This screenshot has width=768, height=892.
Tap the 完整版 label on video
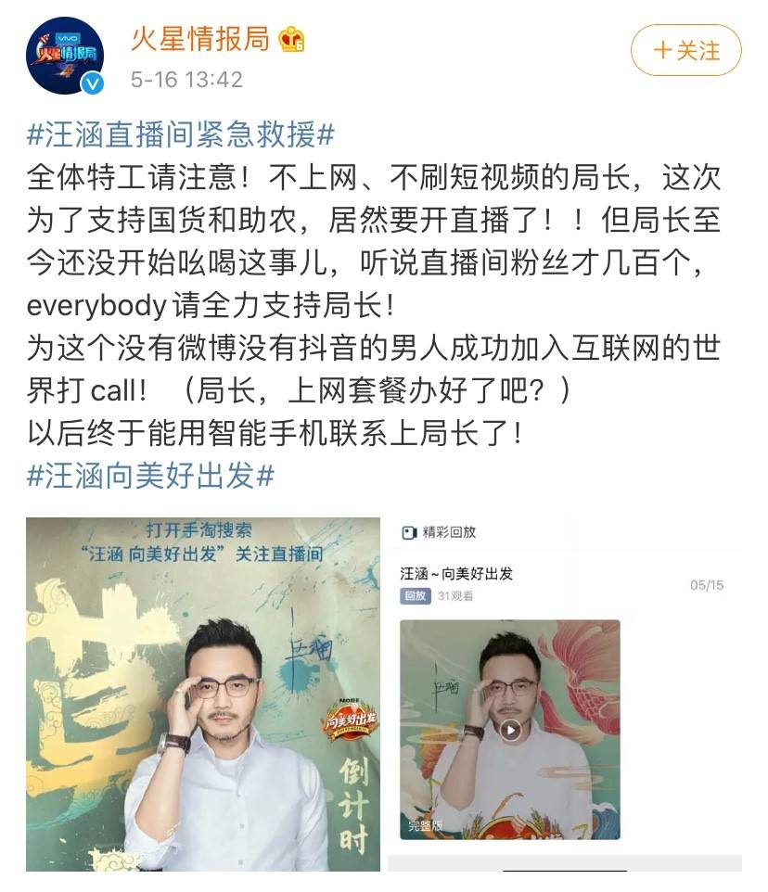click(x=425, y=825)
